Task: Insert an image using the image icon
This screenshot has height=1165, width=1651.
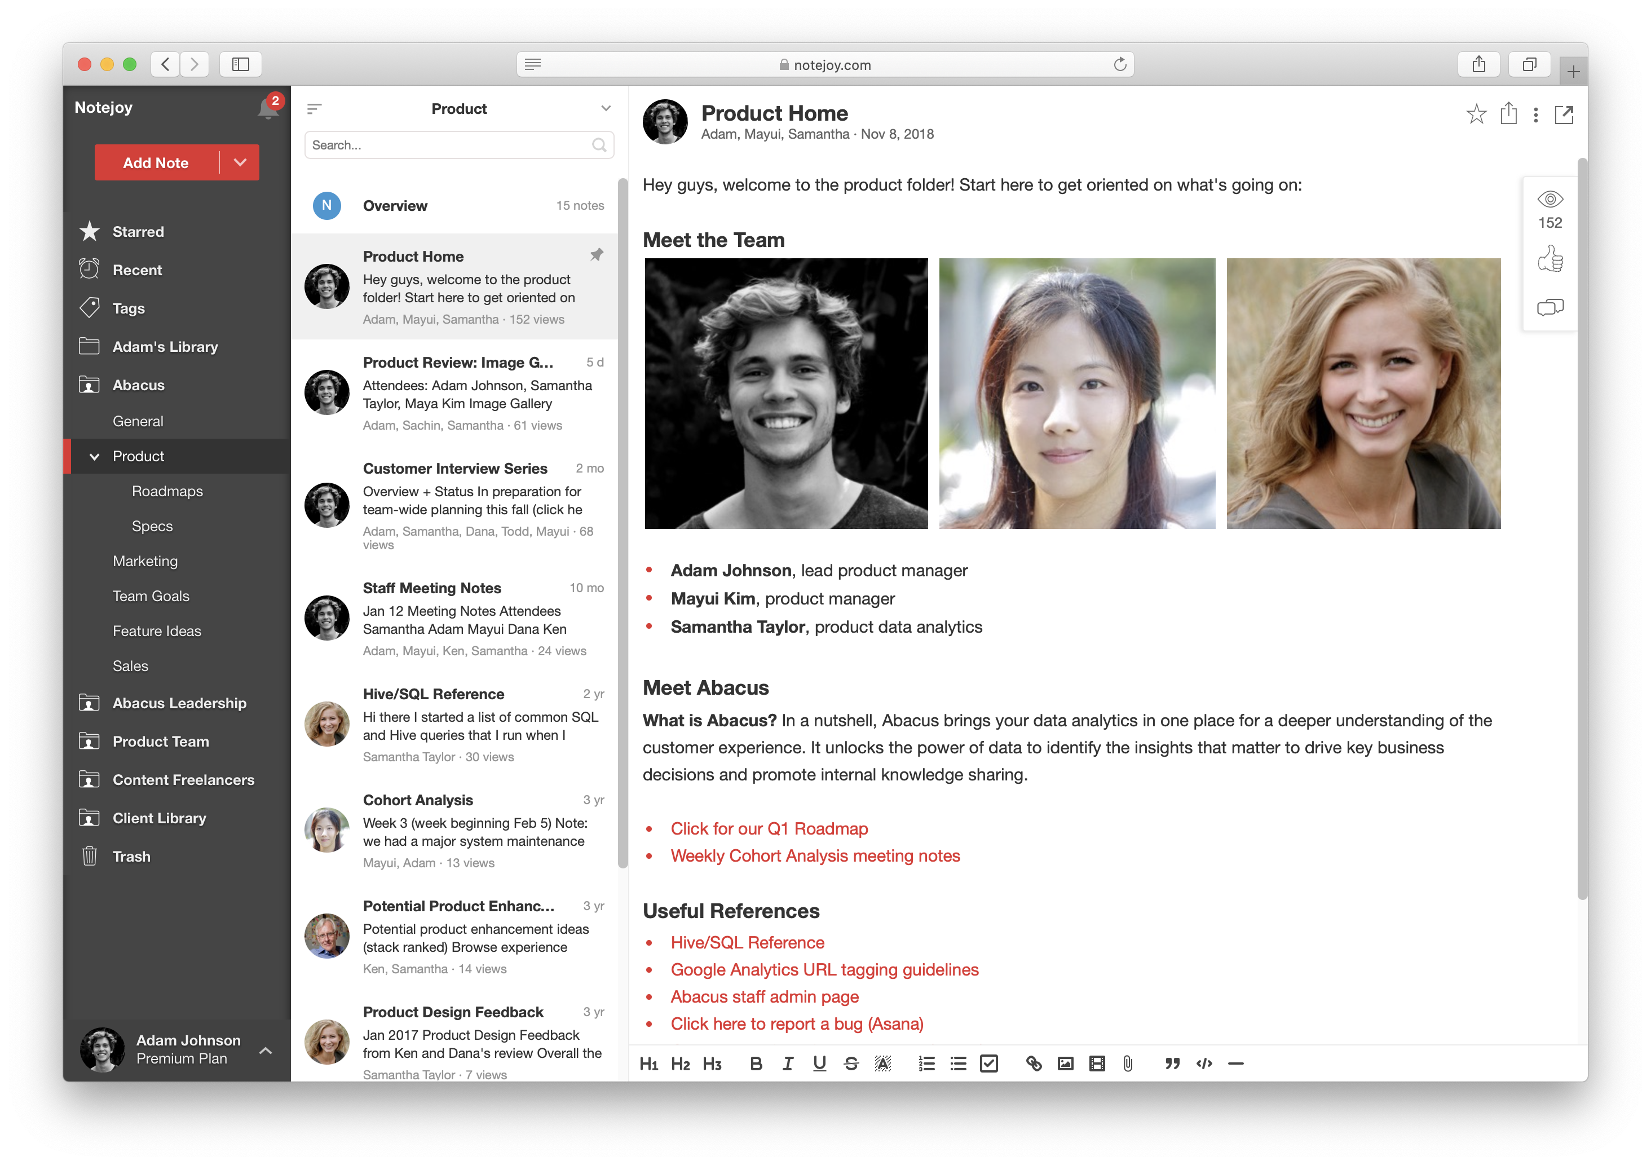Action: (1064, 1063)
